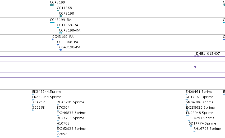Click the CG43198 gene arrow glyph

[x=60, y=16]
